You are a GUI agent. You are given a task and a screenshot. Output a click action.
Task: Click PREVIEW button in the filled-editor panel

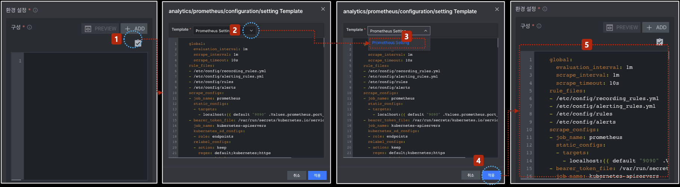[622, 27]
